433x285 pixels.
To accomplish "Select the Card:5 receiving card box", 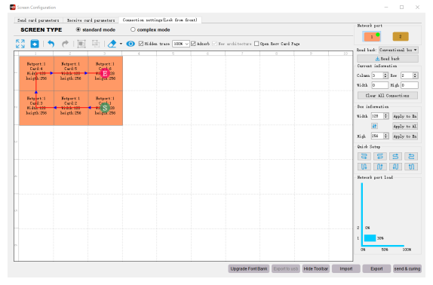I will click(71, 73).
